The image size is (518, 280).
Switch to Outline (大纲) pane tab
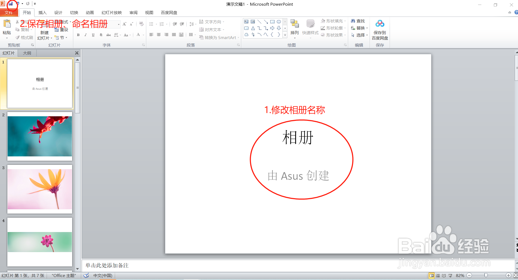pyautogui.click(x=27, y=53)
